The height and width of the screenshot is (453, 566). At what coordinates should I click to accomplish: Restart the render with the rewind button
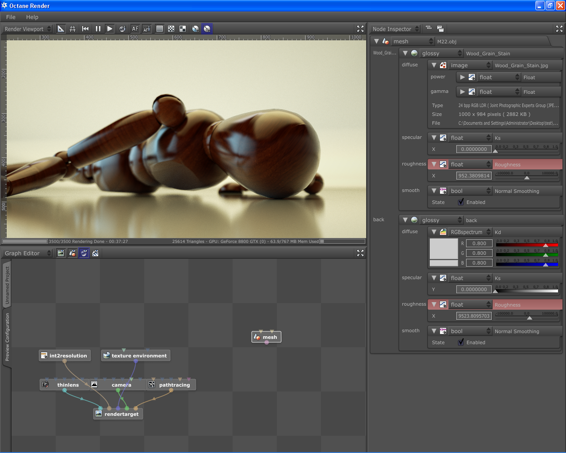point(85,29)
